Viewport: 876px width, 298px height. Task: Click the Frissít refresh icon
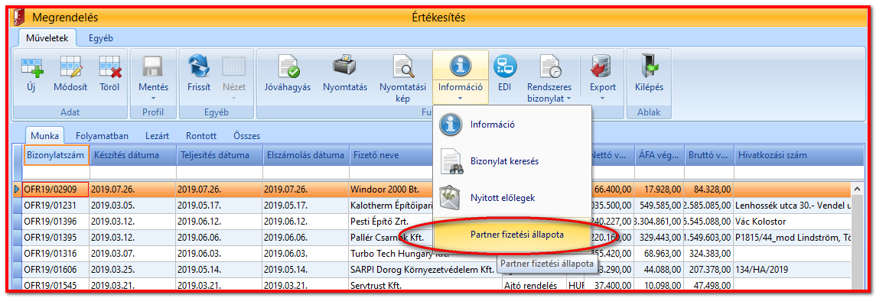point(198,66)
